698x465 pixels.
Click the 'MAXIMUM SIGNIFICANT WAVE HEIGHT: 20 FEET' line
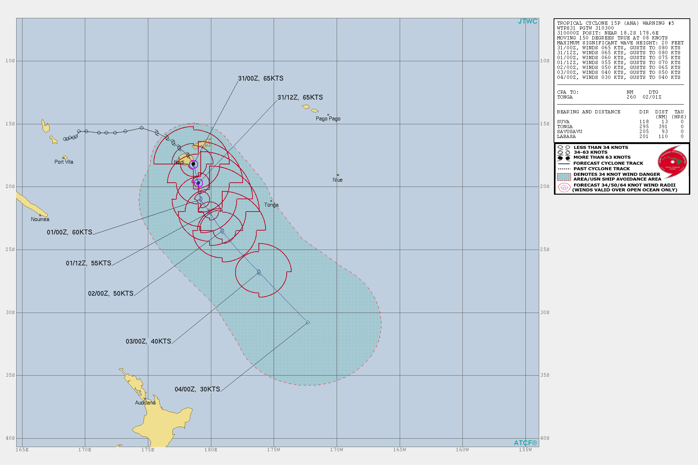pos(620,43)
